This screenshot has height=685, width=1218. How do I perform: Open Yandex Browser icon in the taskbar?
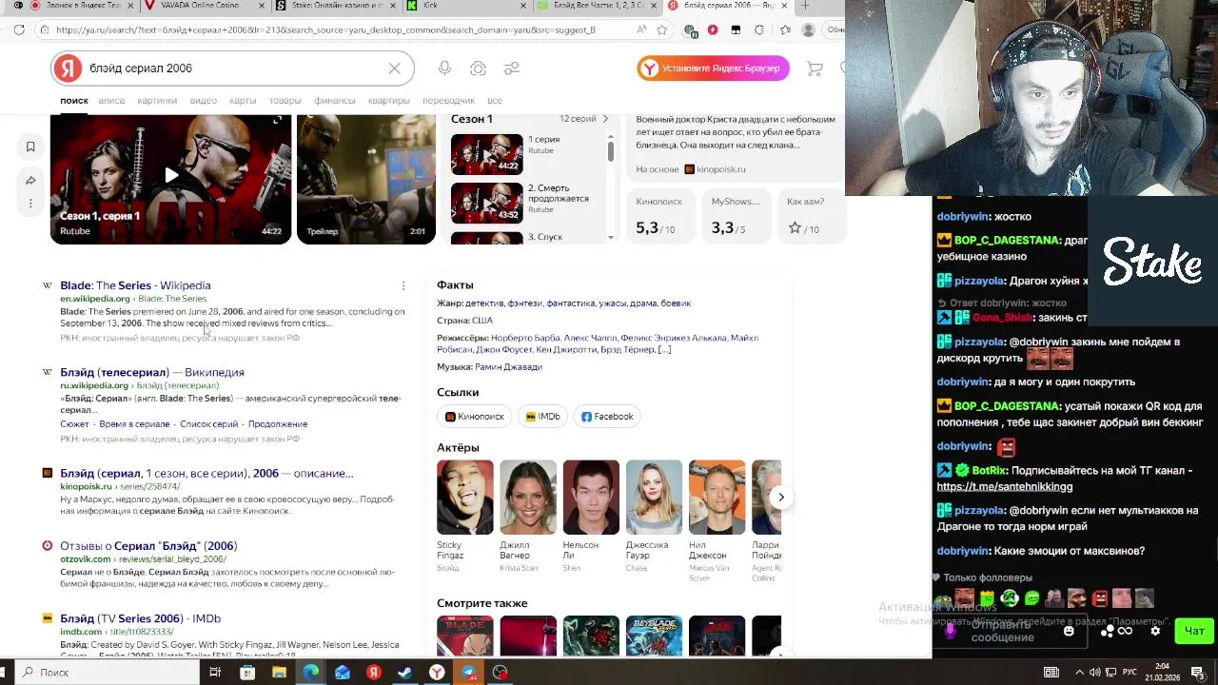pyautogui.click(x=437, y=673)
